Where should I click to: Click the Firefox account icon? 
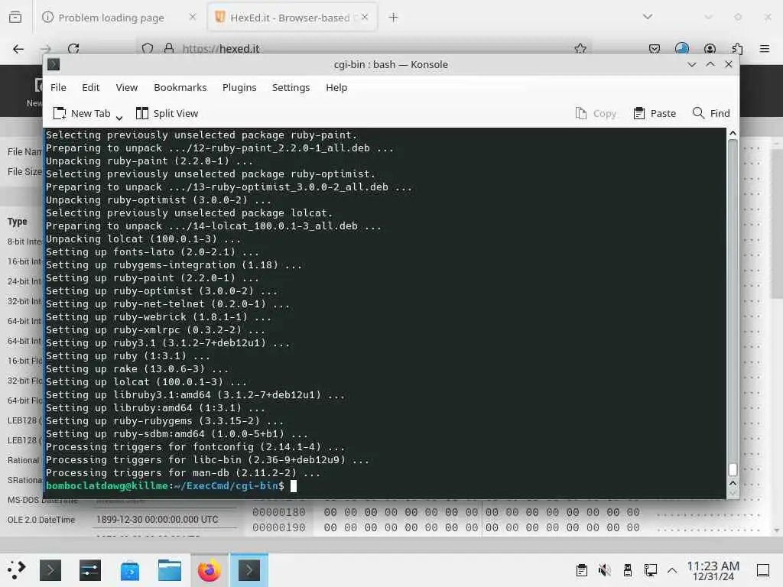pos(710,48)
